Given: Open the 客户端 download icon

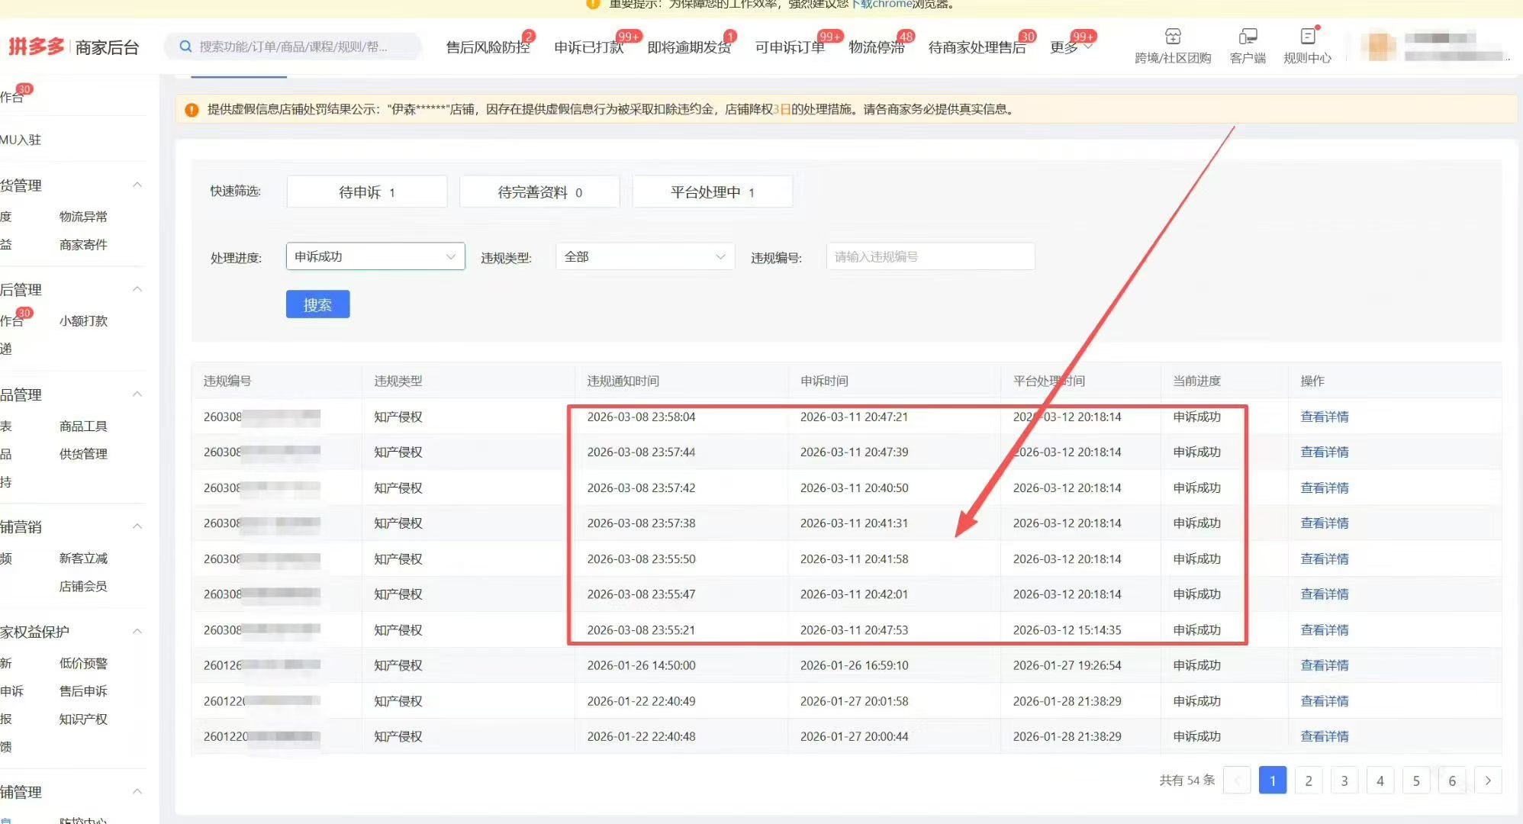Looking at the screenshot, I should coord(1248,37).
